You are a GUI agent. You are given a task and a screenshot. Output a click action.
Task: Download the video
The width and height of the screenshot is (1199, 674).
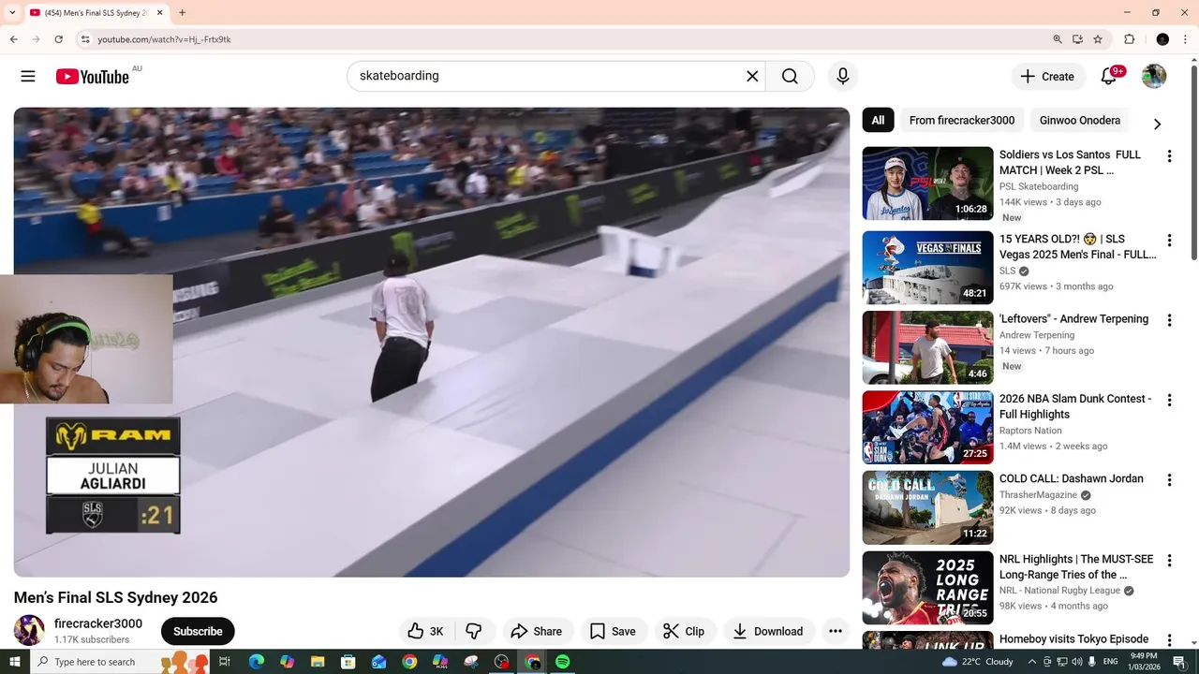(x=768, y=631)
